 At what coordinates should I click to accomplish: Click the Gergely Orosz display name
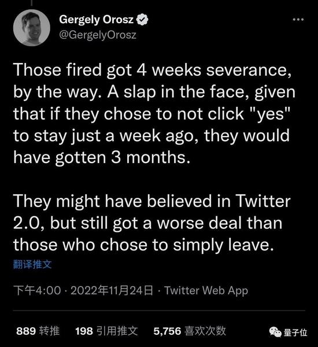(x=96, y=20)
